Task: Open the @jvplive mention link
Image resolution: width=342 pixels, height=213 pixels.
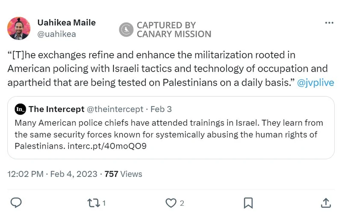Action: pos(315,82)
